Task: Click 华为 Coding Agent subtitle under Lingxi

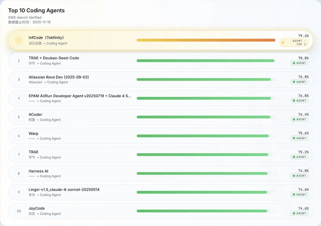Action: (45, 195)
